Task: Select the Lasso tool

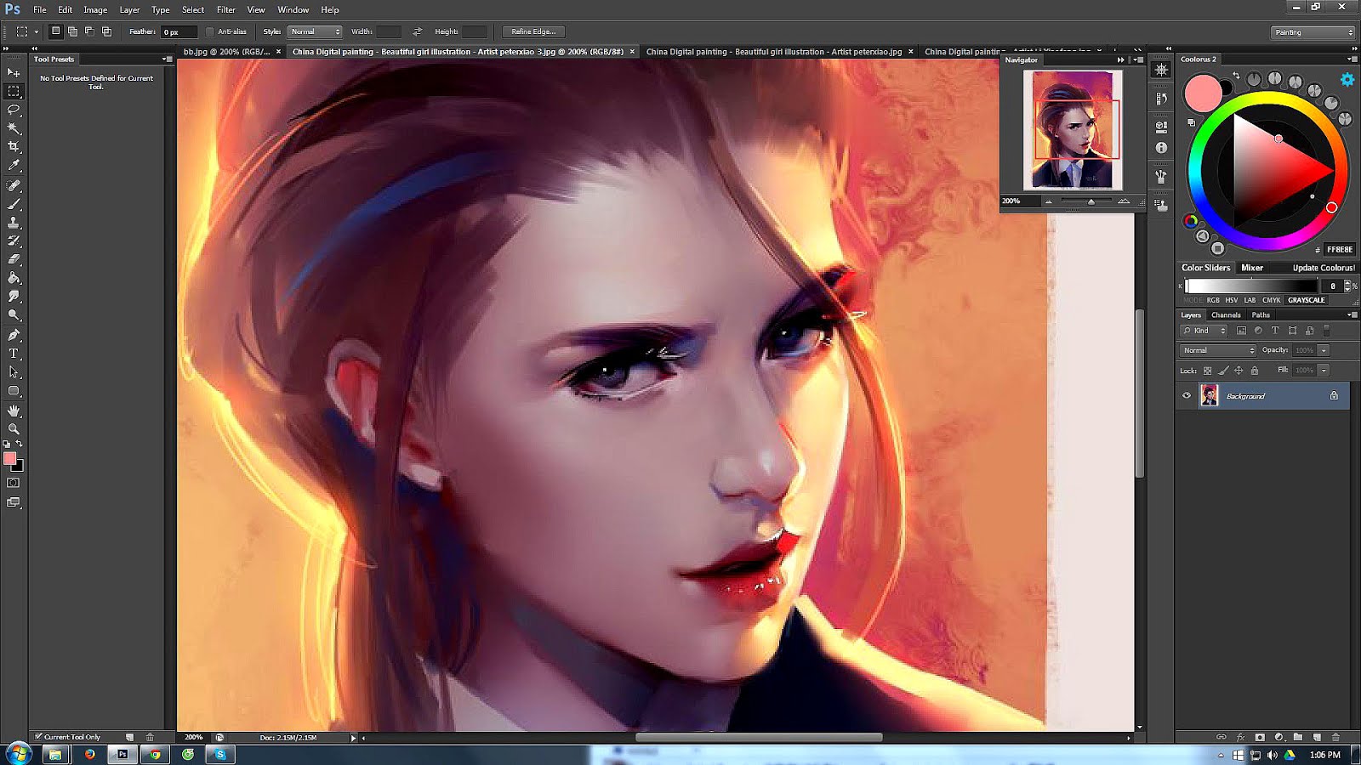Action: point(14,110)
